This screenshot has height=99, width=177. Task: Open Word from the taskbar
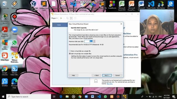93,97
